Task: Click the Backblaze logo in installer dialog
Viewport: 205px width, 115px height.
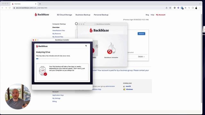Action: click(42, 46)
